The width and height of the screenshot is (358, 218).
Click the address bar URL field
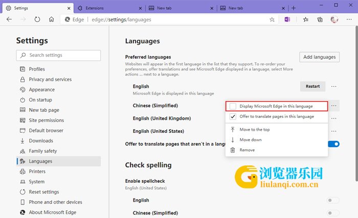169,19
